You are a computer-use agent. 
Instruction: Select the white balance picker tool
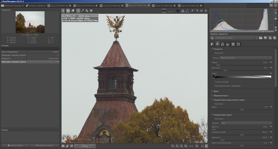click(x=82, y=11)
